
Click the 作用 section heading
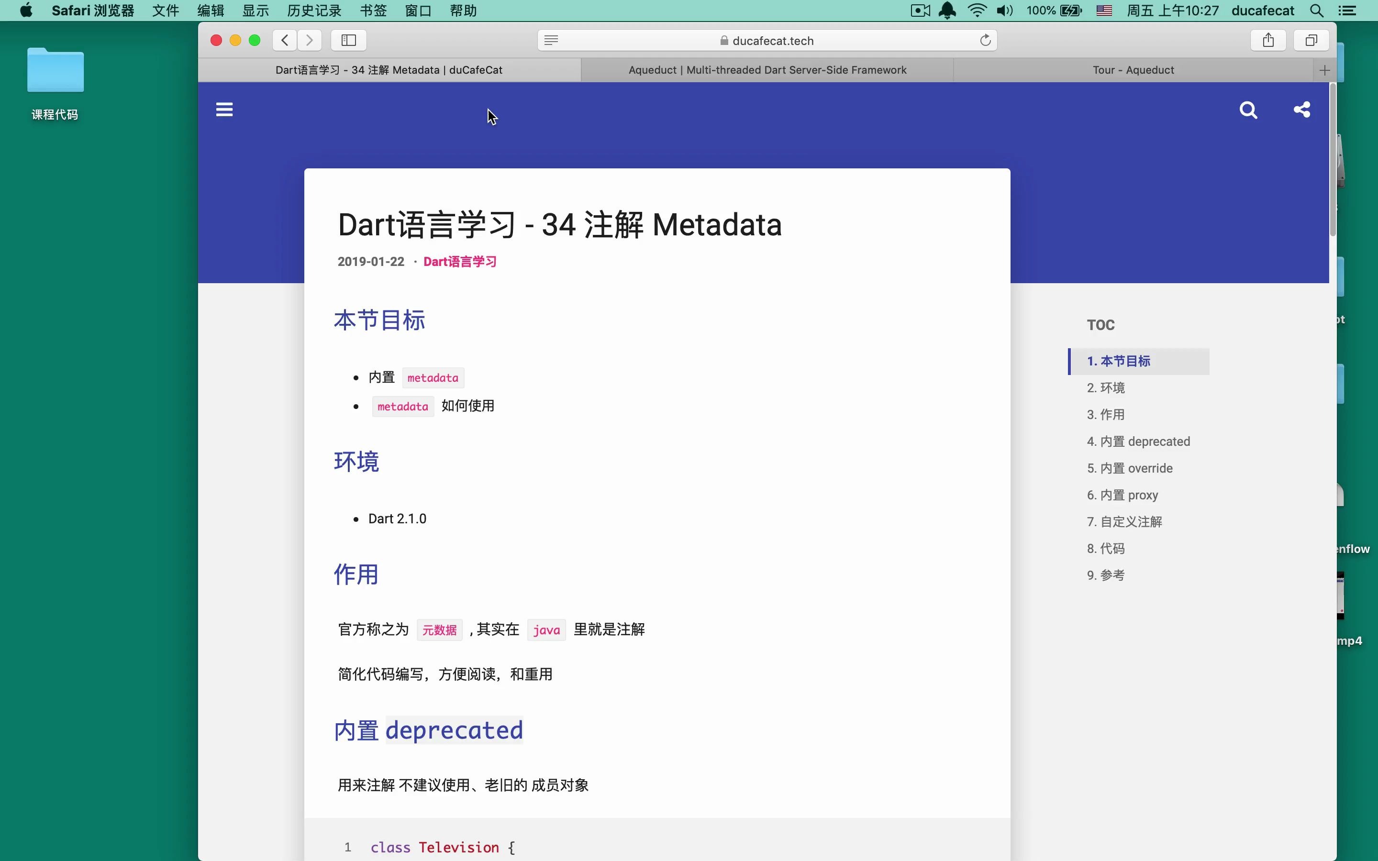356,574
